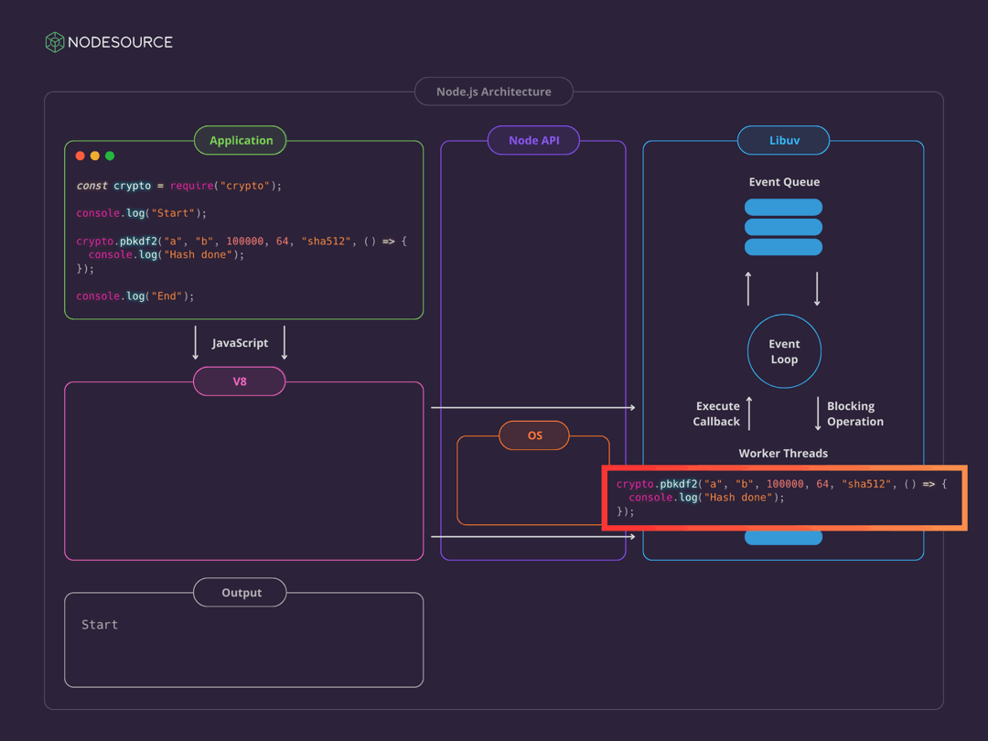Click the green dot in Application window

coord(110,156)
